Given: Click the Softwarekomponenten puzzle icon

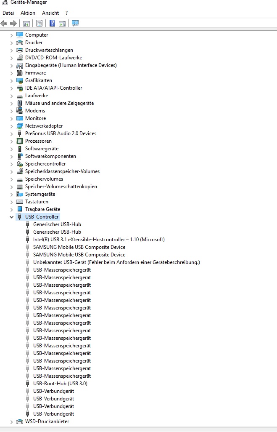Looking at the screenshot, I should (20, 156).
